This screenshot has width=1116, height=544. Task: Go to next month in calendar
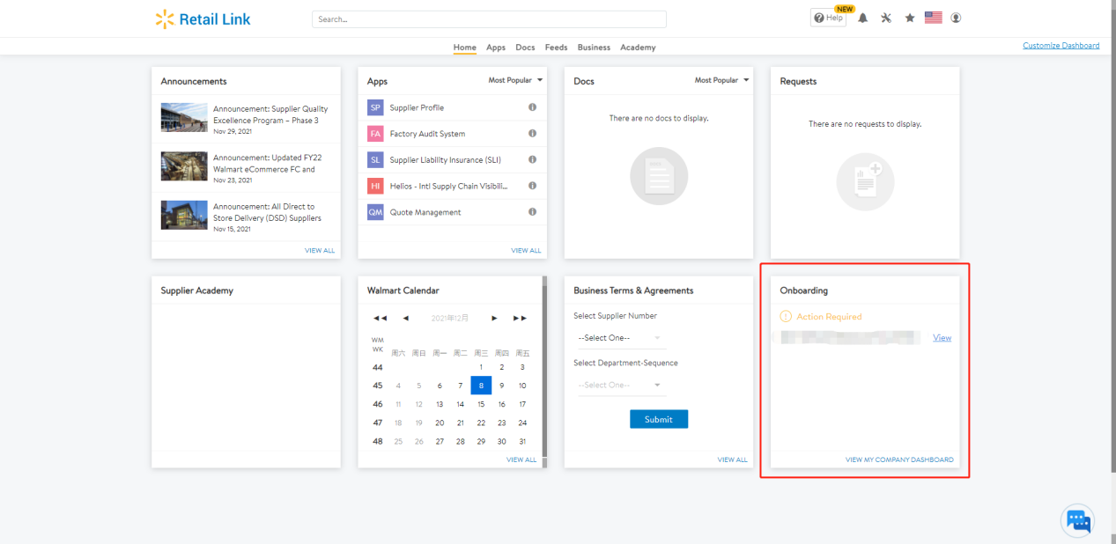tap(495, 318)
